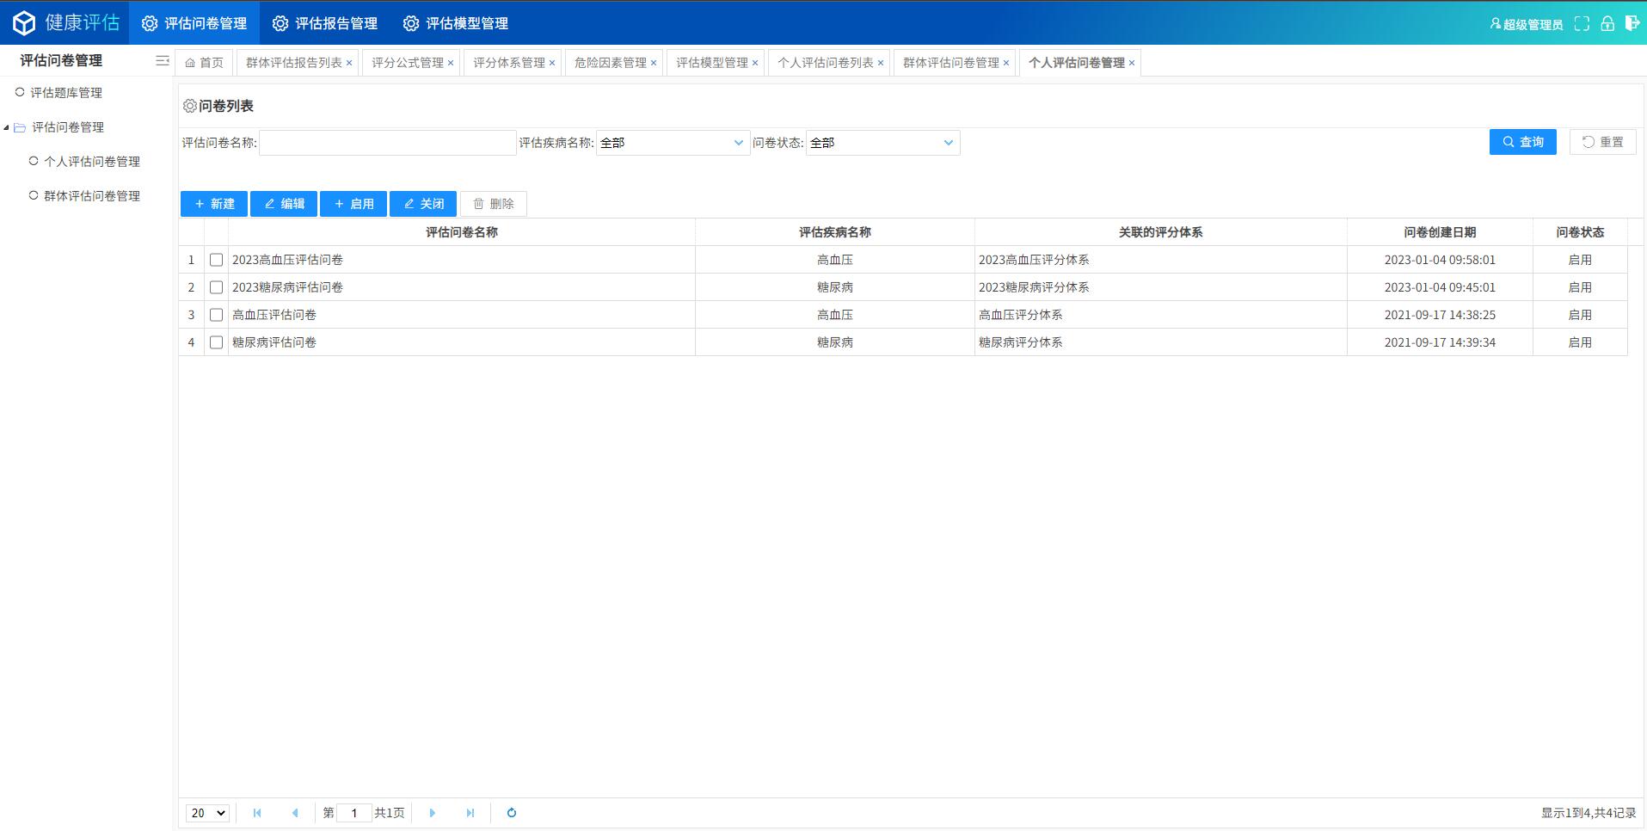Collapse the sidebar with the menu-fold icon
The height and width of the screenshot is (831, 1647).
point(162,60)
